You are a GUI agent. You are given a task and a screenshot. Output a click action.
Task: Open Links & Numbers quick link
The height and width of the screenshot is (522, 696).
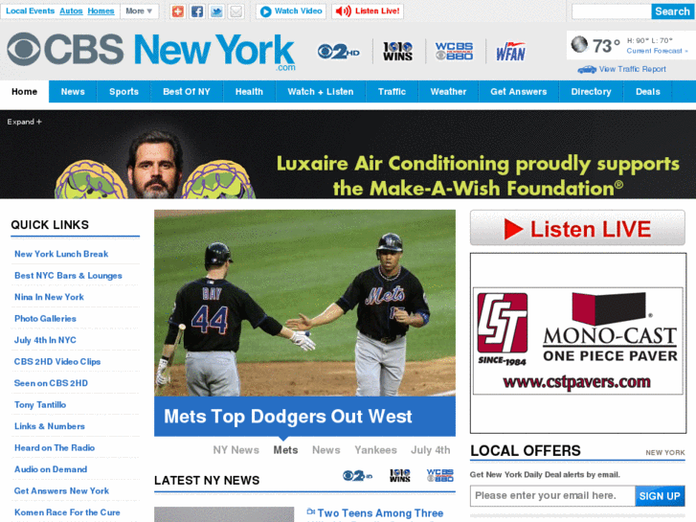coord(49,426)
